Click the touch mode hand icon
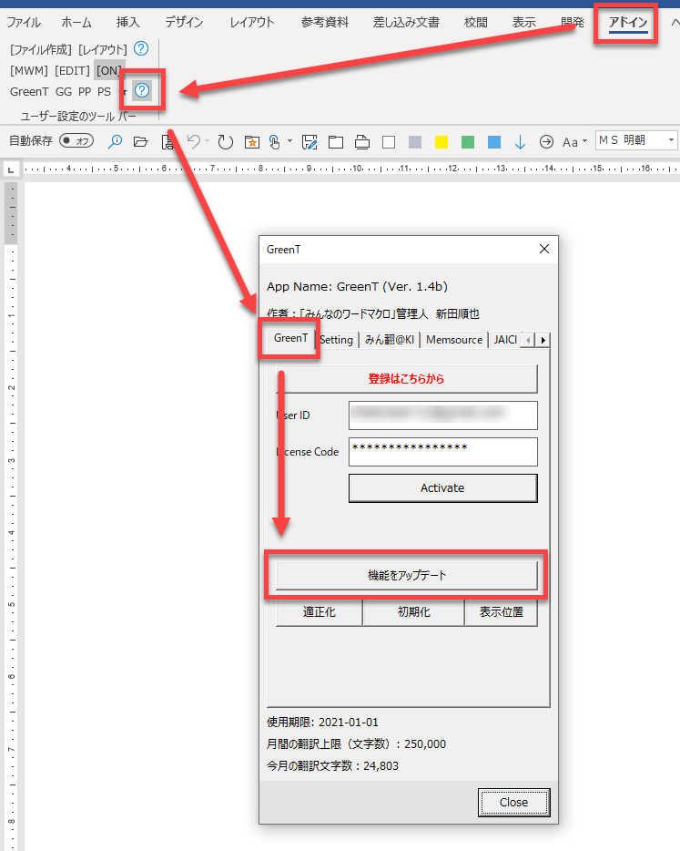 click(x=274, y=141)
